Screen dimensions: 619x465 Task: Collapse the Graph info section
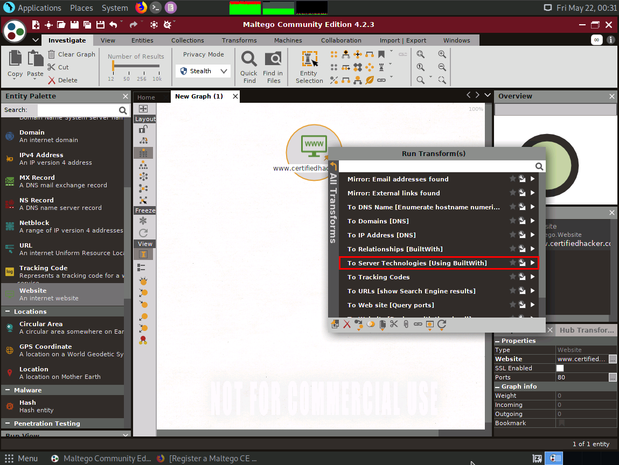(x=497, y=386)
